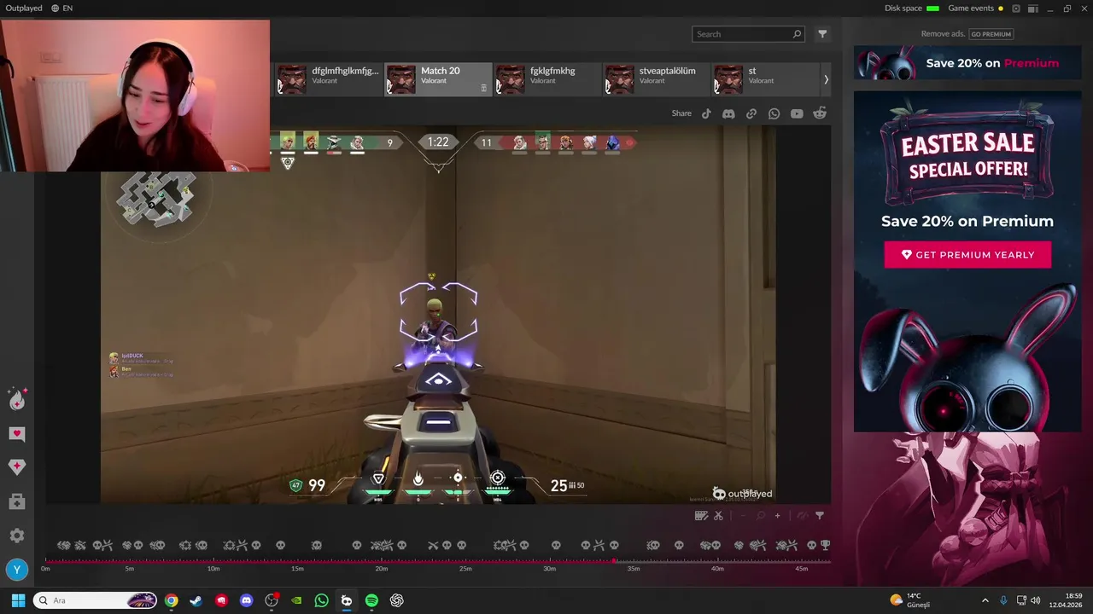The image size is (1093, 614).
Task: Copy the share link icon
Action: tap(751, 113)
